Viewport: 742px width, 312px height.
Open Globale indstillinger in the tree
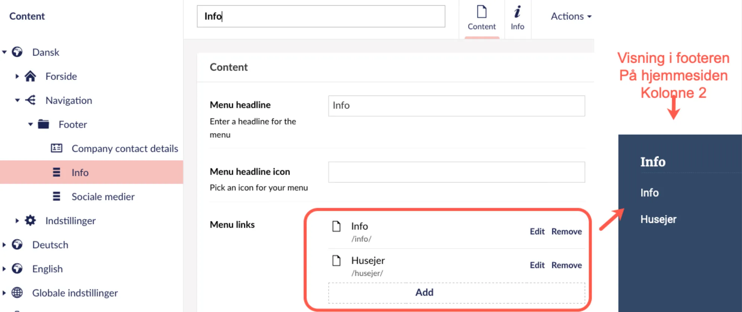pos(75,293)
